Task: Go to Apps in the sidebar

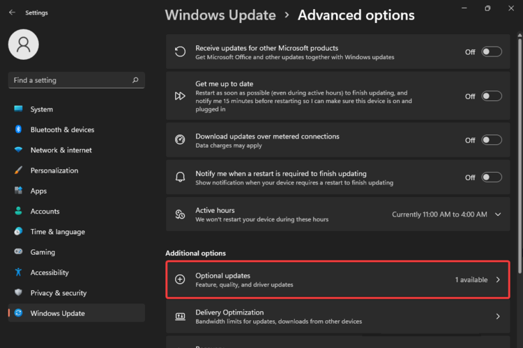Action: [x=38, y=191]
